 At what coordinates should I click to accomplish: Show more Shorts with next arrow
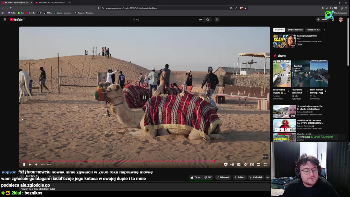(x=328, y=77)
